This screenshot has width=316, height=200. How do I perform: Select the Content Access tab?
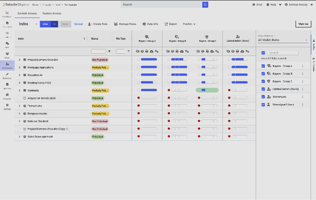click(x=27, y=13)
